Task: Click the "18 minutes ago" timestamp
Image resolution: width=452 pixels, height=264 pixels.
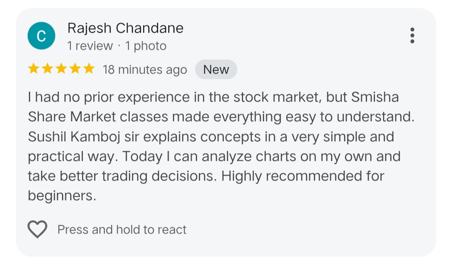Action: coord(145,70)
